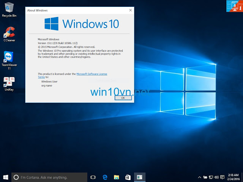Click the About Windows title bar text
243x182 pixels.
coord(37,10)
